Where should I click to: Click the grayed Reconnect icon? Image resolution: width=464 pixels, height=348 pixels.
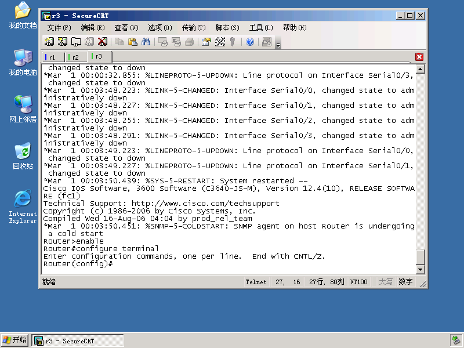(89, 42)
